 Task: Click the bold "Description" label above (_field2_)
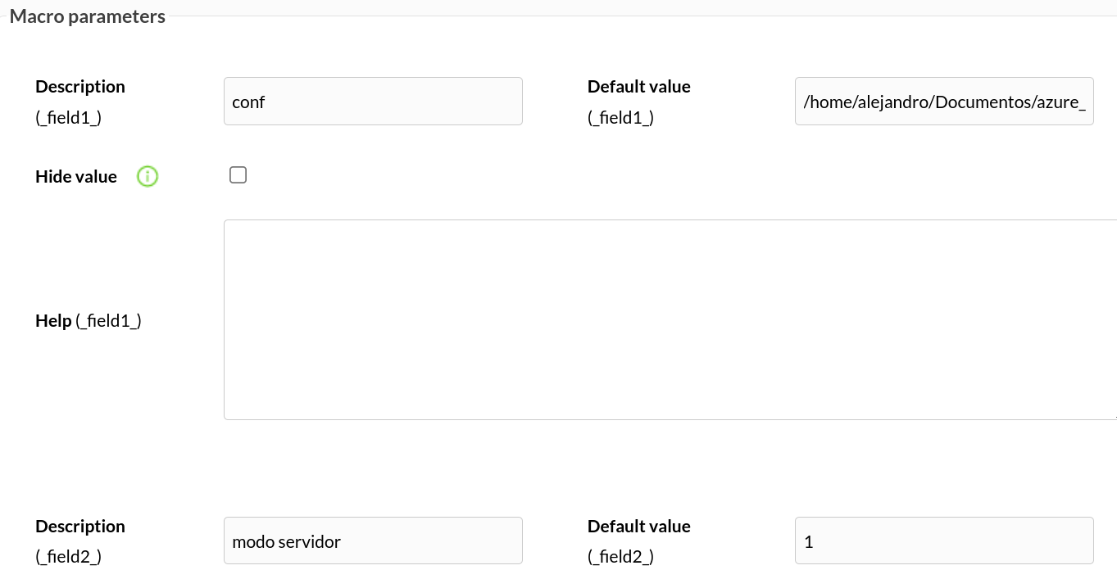point(80,527)
